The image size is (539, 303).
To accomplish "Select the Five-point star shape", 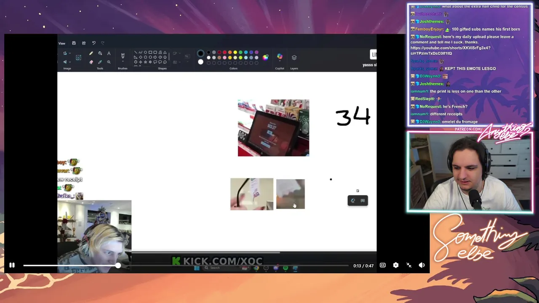I will pyautogui.click(x=145, y=62).
